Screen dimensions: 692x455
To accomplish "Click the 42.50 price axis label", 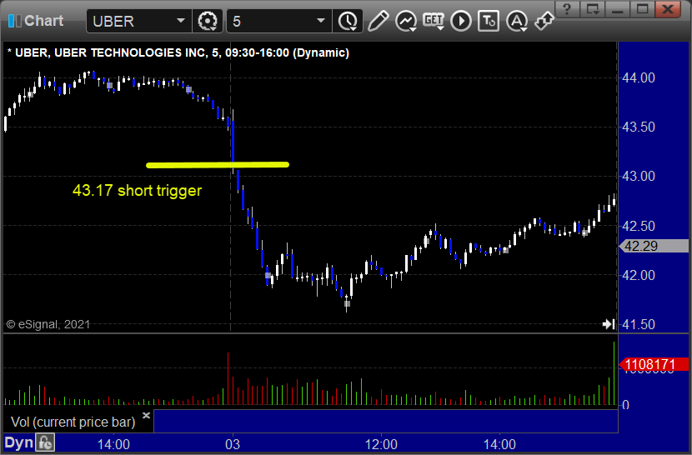I will pos(638,226).
